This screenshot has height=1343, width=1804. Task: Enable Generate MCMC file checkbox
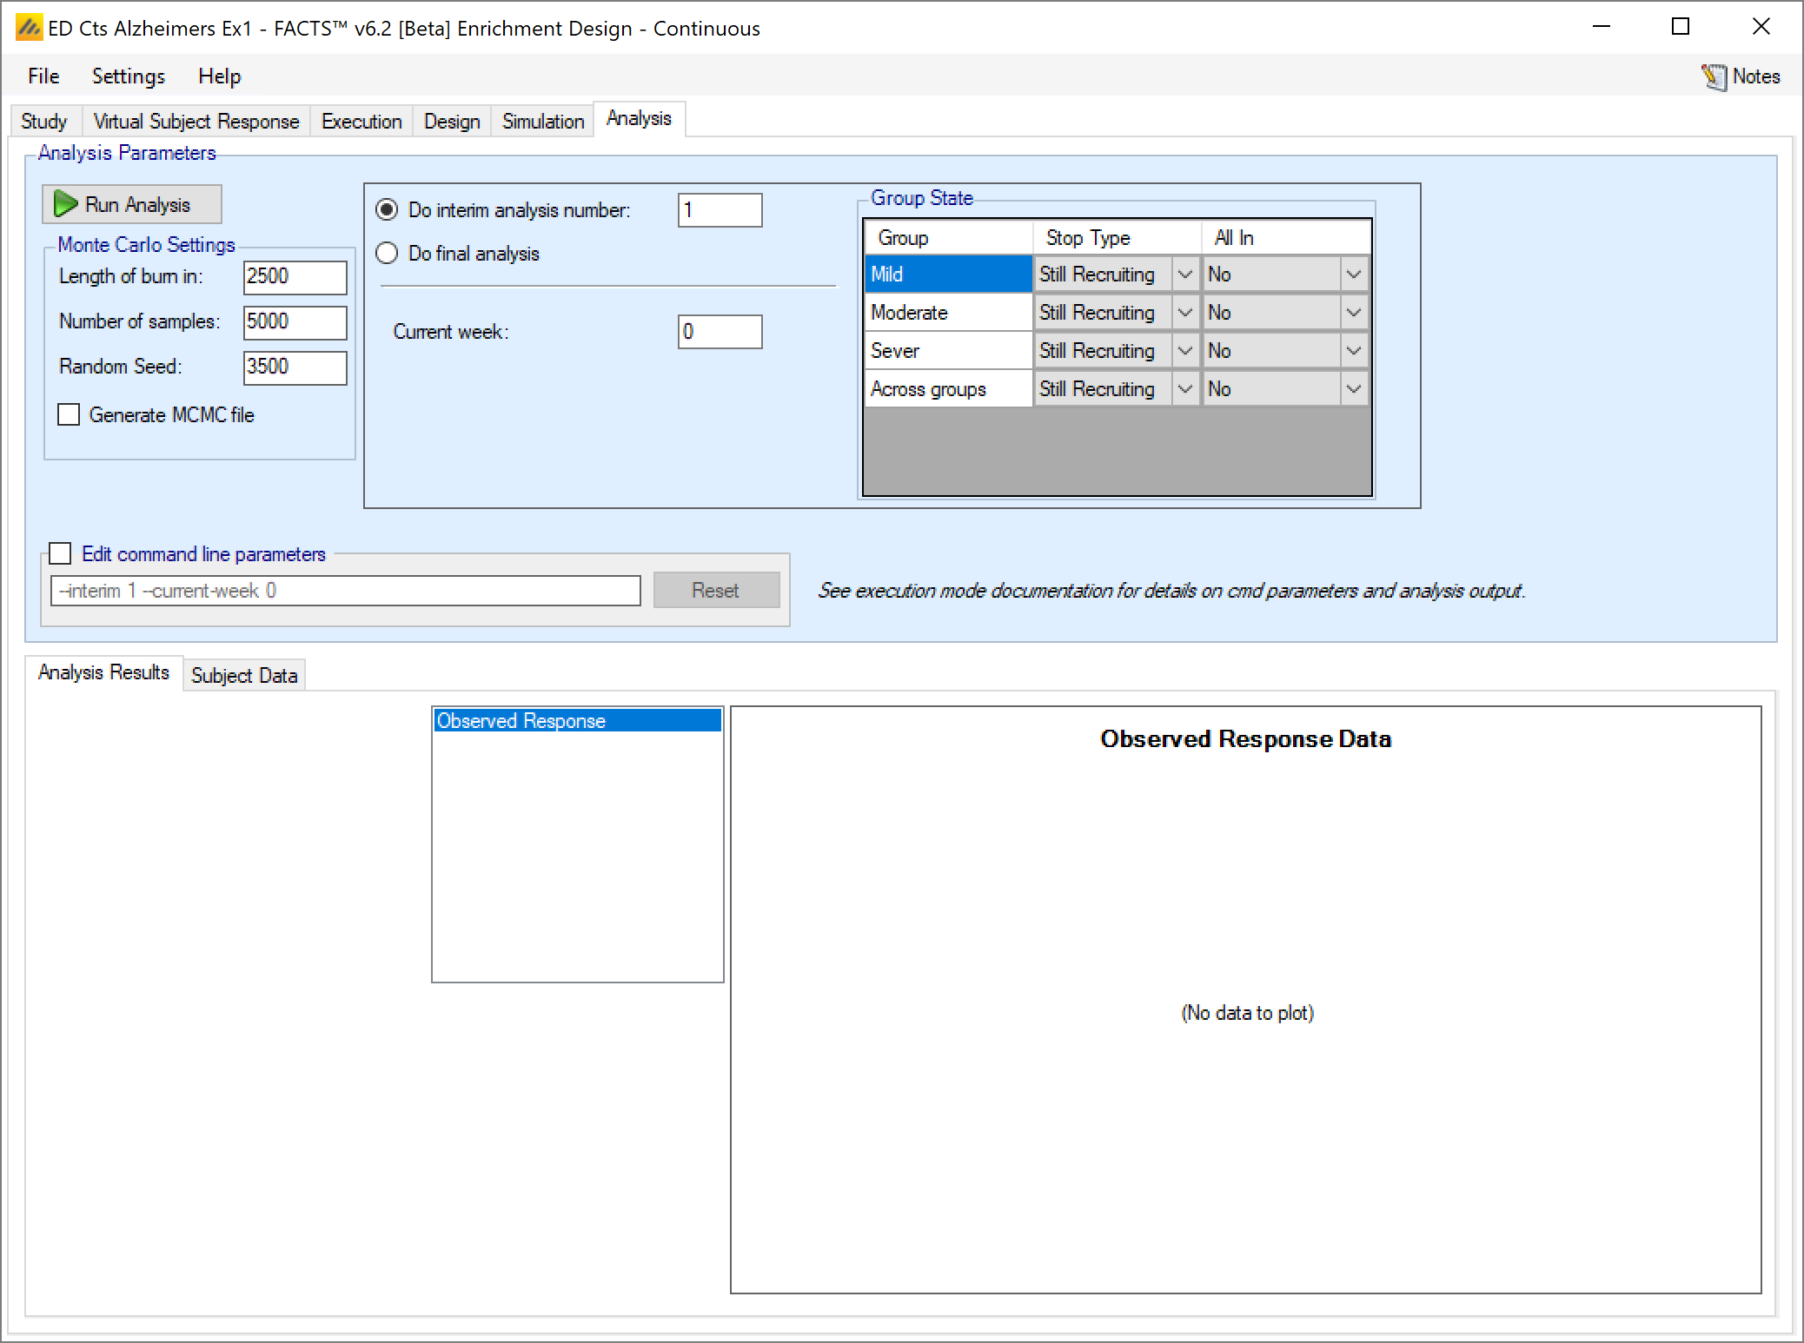click(x=69, y=414)
